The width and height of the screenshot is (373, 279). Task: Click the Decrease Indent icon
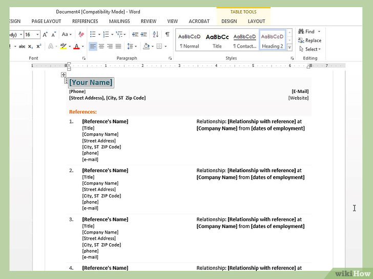[x=135, y=35]
